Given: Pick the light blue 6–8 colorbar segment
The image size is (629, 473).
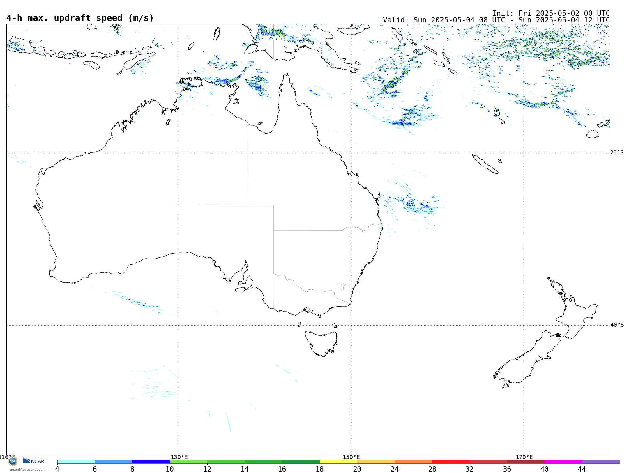Looking at the screenshot, I should click(114, 462).
